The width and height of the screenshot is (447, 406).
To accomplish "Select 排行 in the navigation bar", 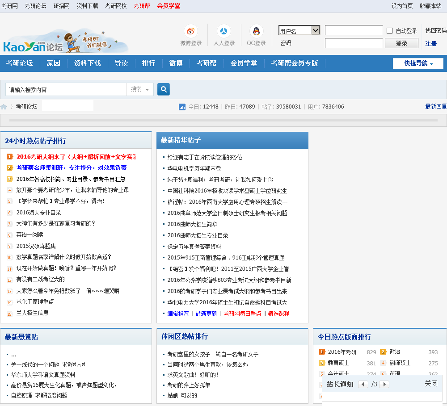I will (x=148, y=63).
